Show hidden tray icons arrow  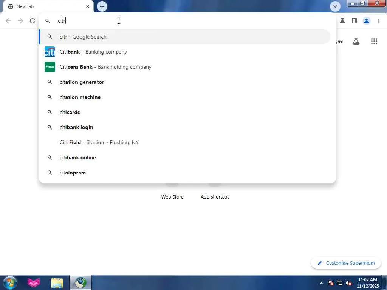321,283
